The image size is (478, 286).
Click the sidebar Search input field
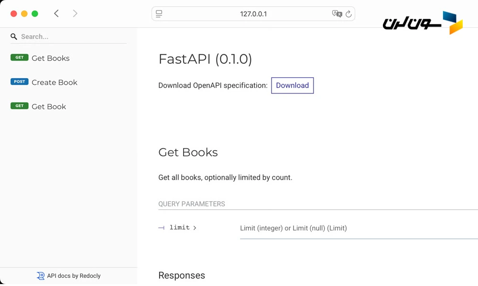(x=72, y=37)
